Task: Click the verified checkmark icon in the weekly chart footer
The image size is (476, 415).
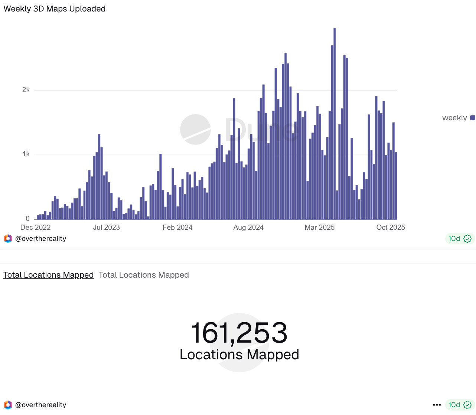Action: (467, 239)
